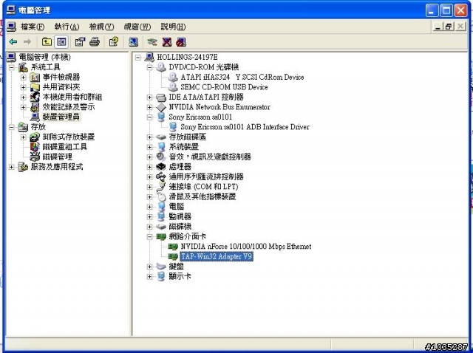
Task: Select 卸除式存放裝置 node
Action: pyautogui.click(x=69, y=137)
